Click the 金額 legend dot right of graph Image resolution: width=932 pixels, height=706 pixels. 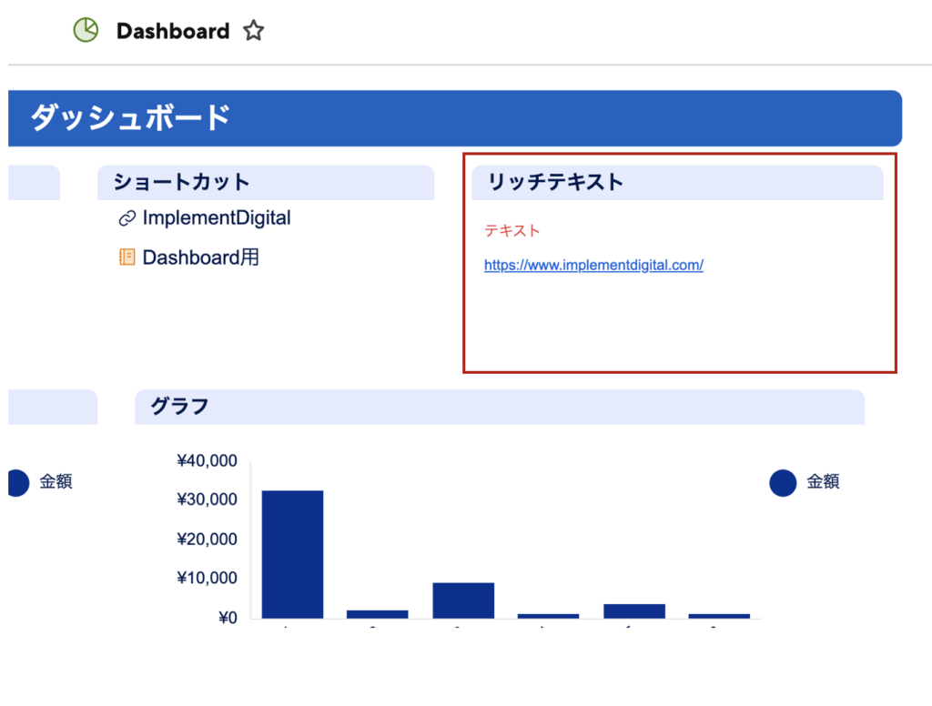click(x=782, y=482)
